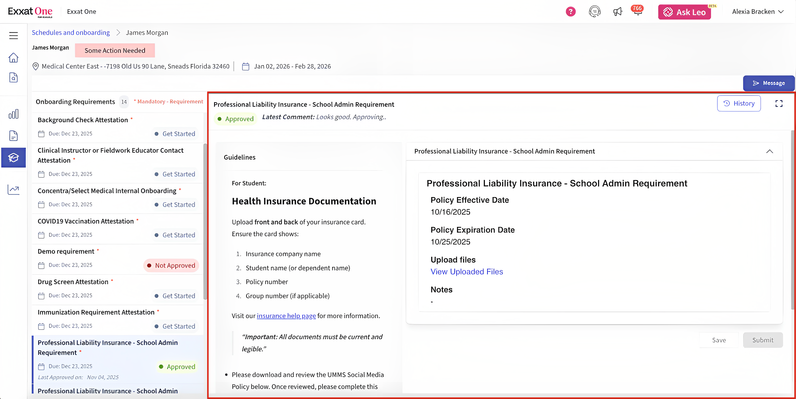The height and width of the screenshot is (399, 796).
Task: Click the History button
Action: [x=739, y=103]
